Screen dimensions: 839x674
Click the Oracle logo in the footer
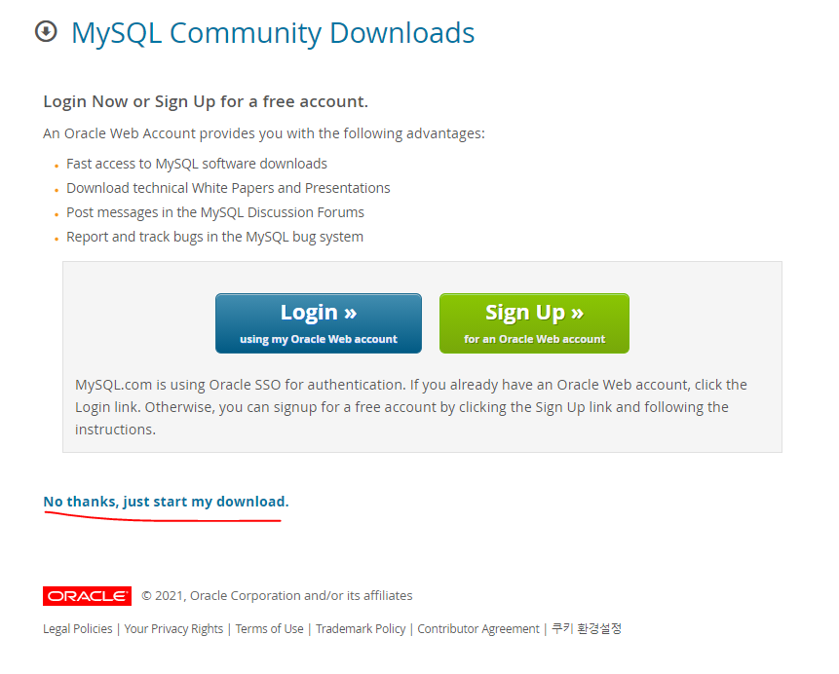tap(88, 596)
